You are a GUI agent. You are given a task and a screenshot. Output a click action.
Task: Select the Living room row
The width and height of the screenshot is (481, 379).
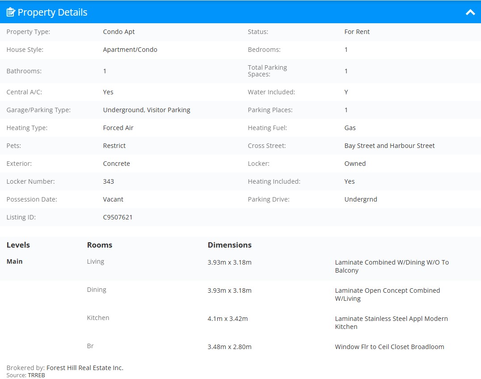(240, 266)
